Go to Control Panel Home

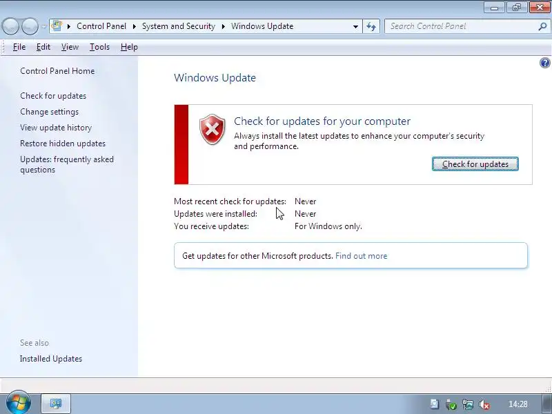(x=57, y=71)
